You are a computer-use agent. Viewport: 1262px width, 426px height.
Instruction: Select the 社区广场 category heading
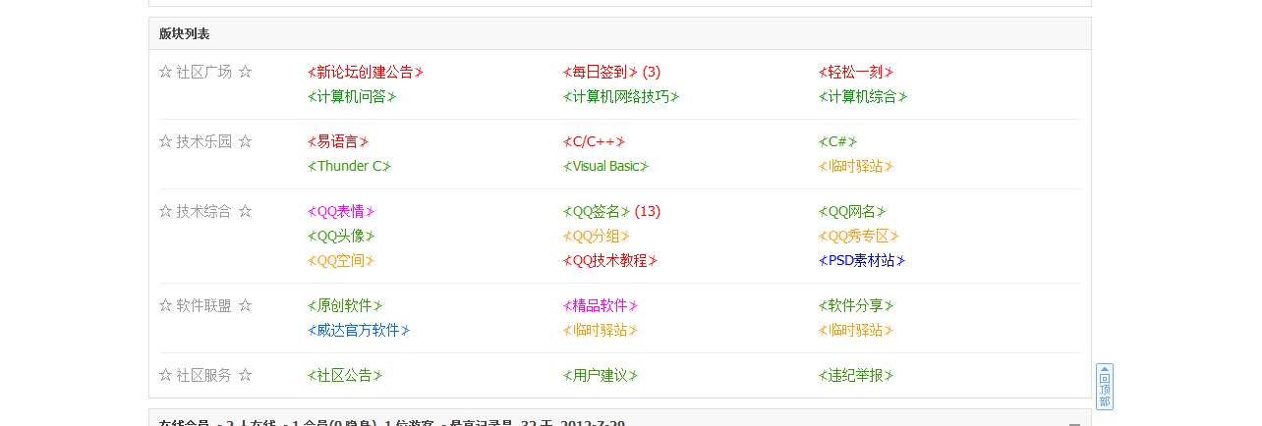point(205,72)
